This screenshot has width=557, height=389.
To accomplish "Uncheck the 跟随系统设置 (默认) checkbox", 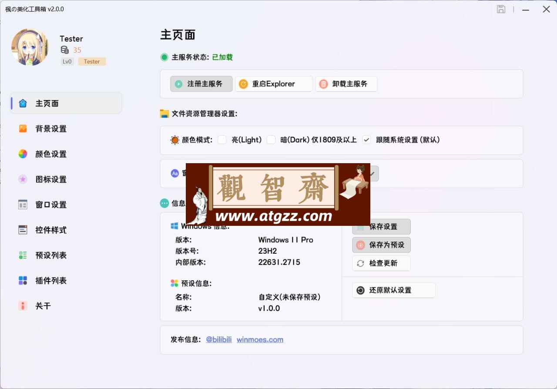I will click(367, 140).
